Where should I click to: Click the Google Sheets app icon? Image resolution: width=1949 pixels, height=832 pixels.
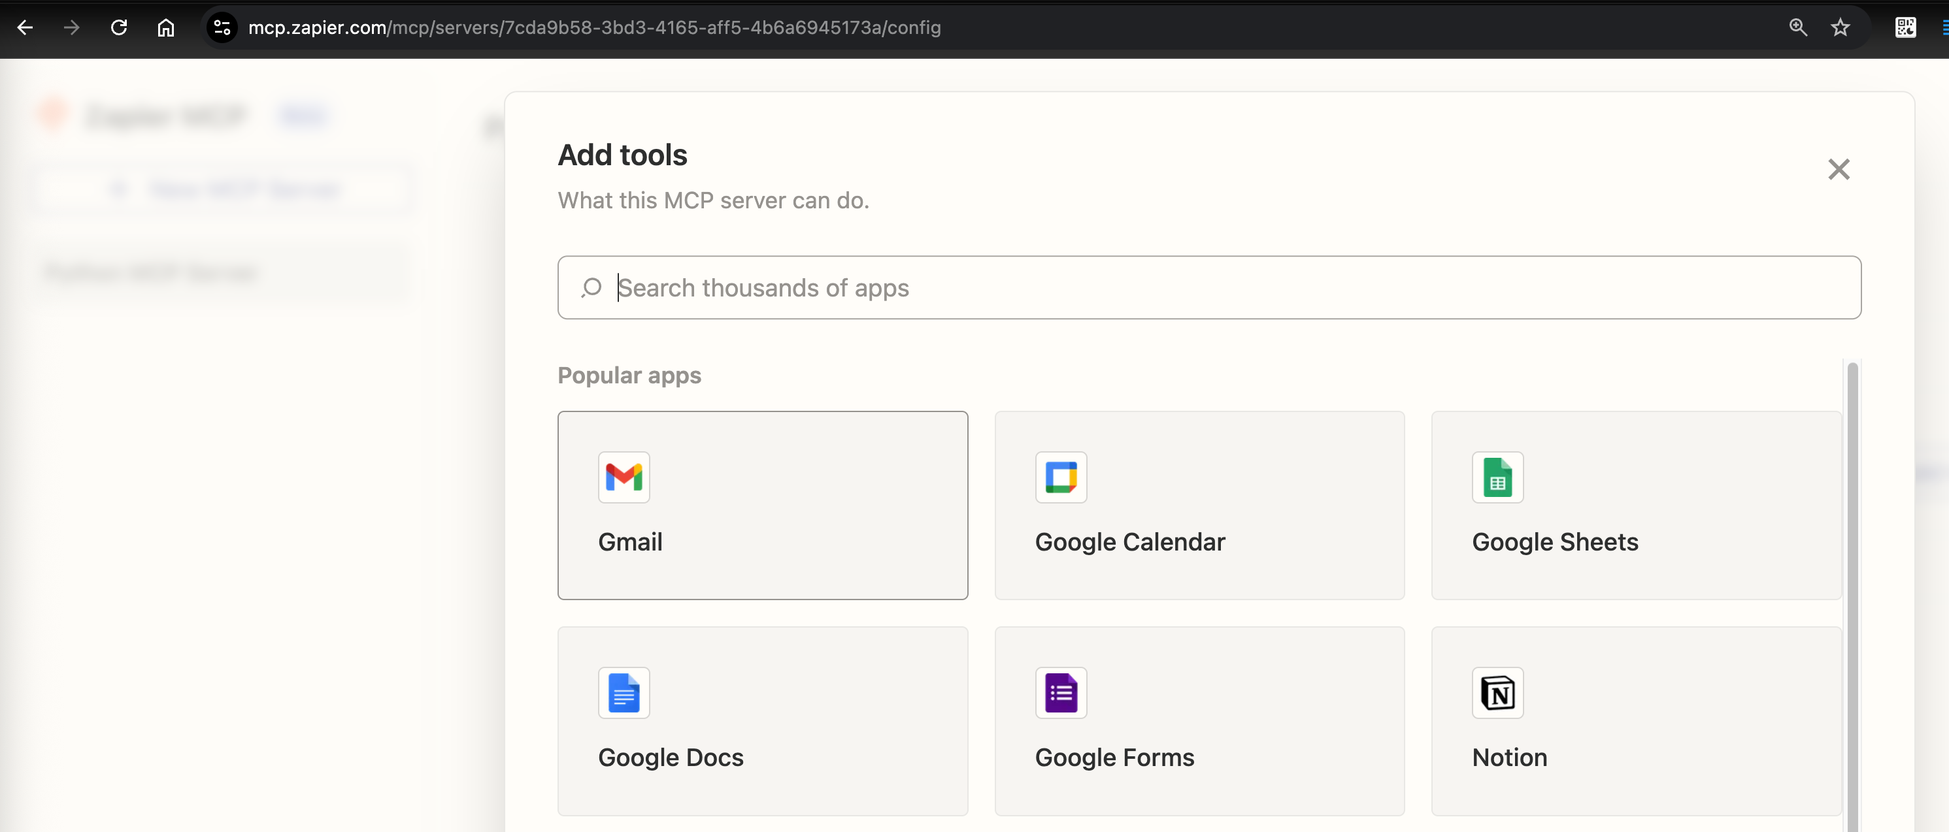click(1497, 477)
